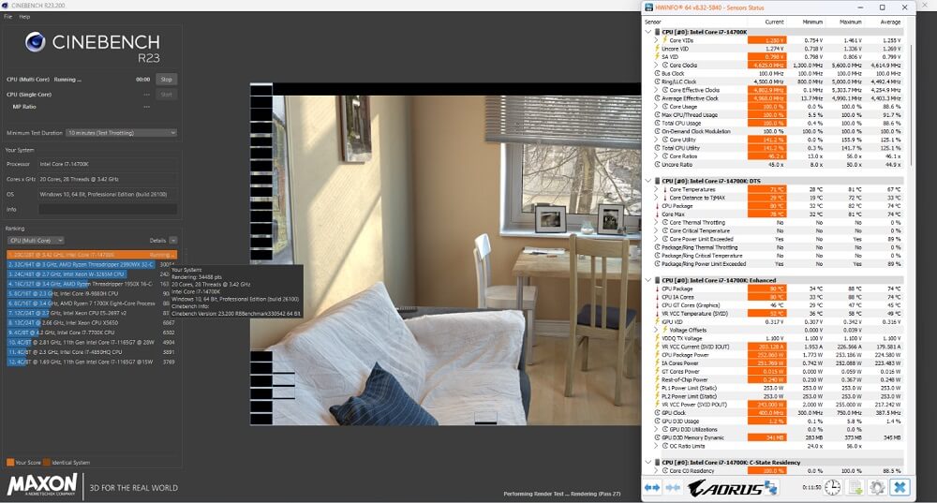Click the HWiNFO expand-layout blue arrows icon
The height and width of the screenshot is (503, 937).
[x=653, y=487]
